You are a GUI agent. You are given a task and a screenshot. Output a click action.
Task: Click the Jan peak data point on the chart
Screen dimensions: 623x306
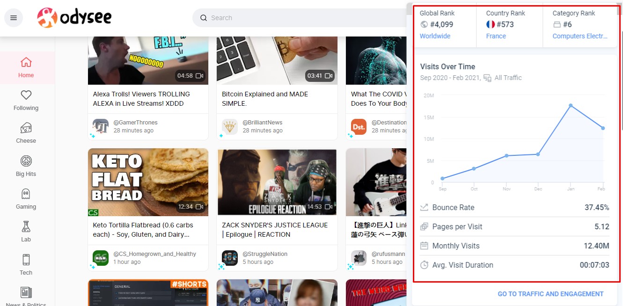(571, 105)
